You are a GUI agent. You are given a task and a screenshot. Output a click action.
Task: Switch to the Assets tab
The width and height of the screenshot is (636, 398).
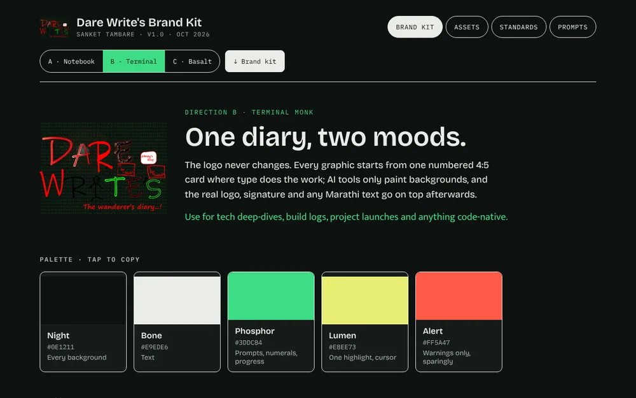pyautogui.click(x=467, y=27)
